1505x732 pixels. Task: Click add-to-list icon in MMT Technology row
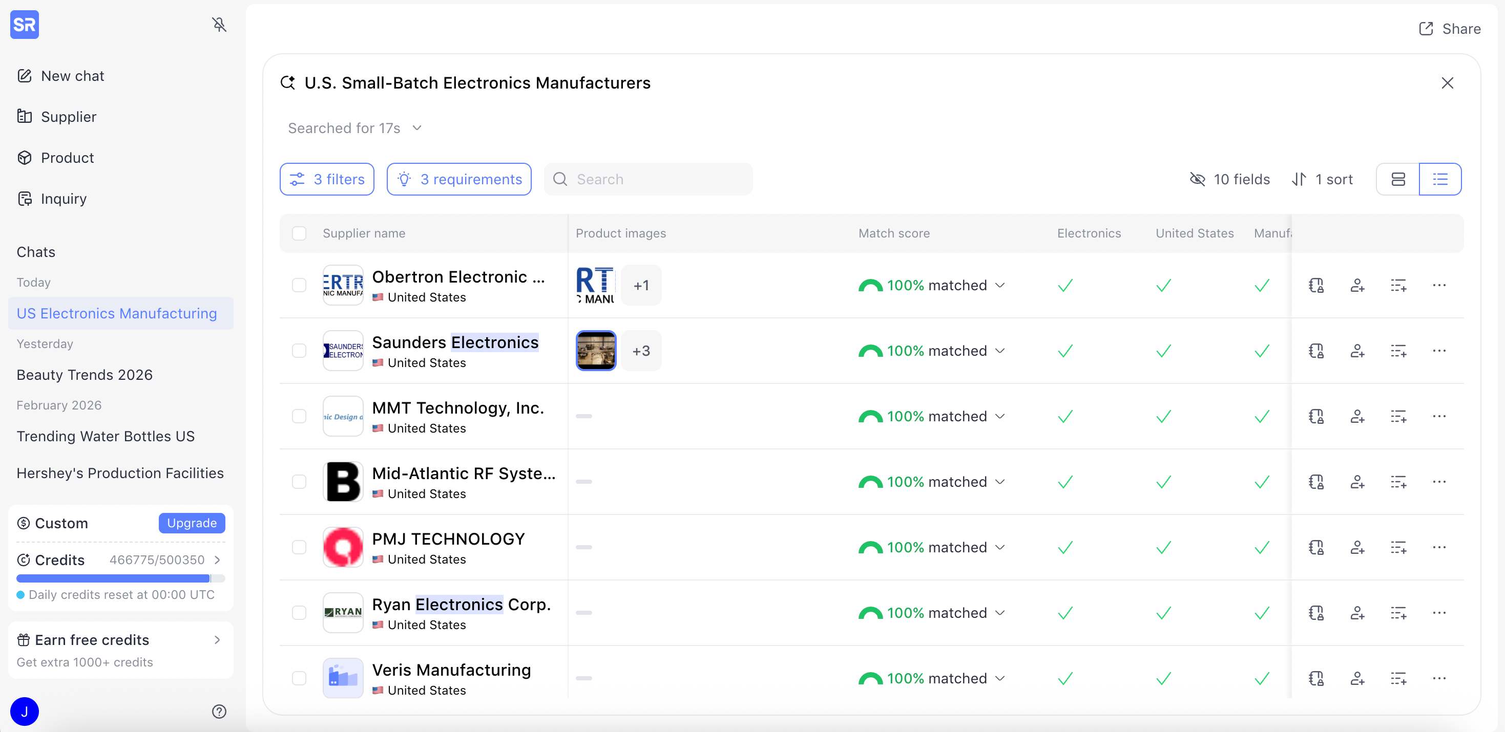(x=1398, y=416)
